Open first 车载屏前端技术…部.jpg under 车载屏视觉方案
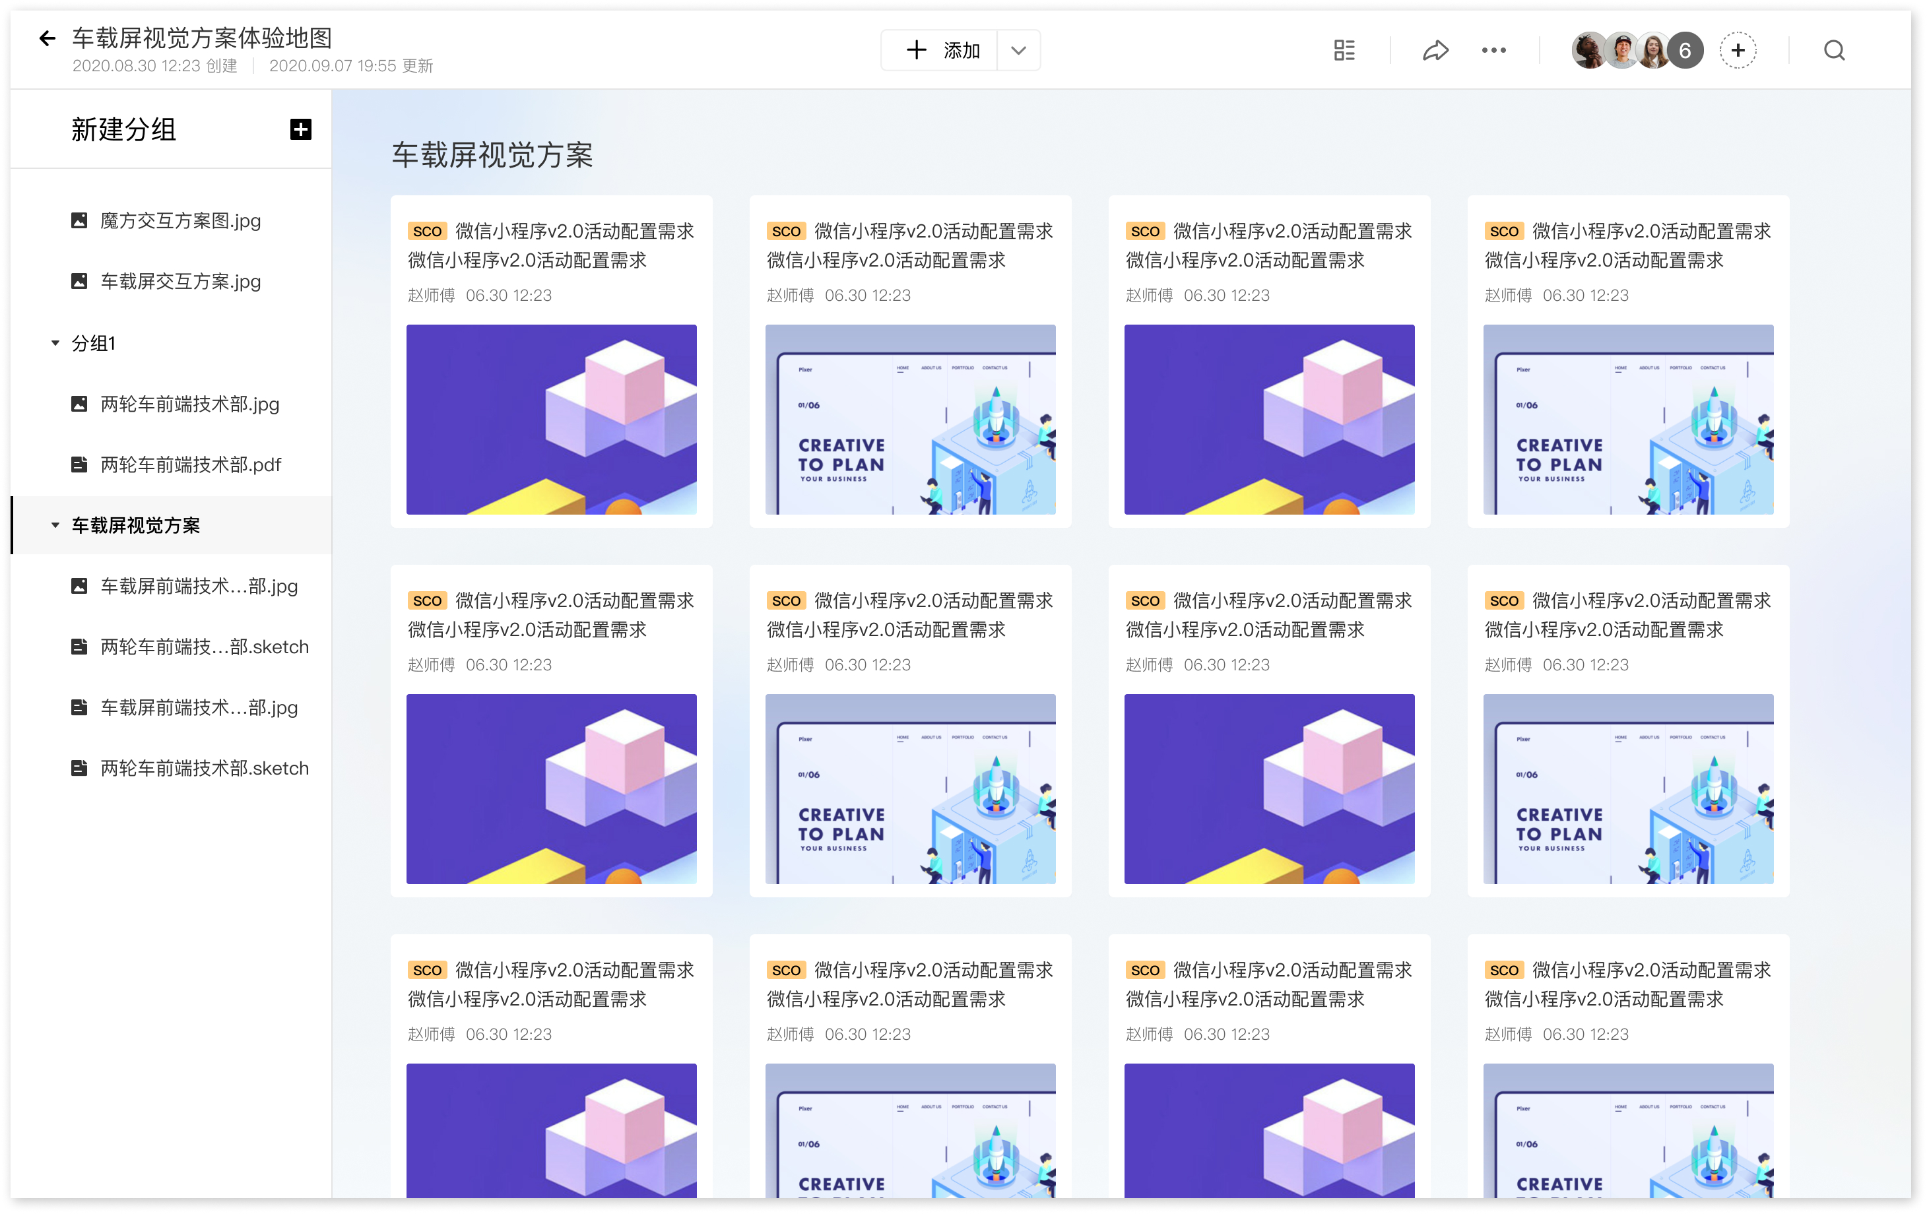This screenshot has height=1214, width=1927. click(199, 586)
